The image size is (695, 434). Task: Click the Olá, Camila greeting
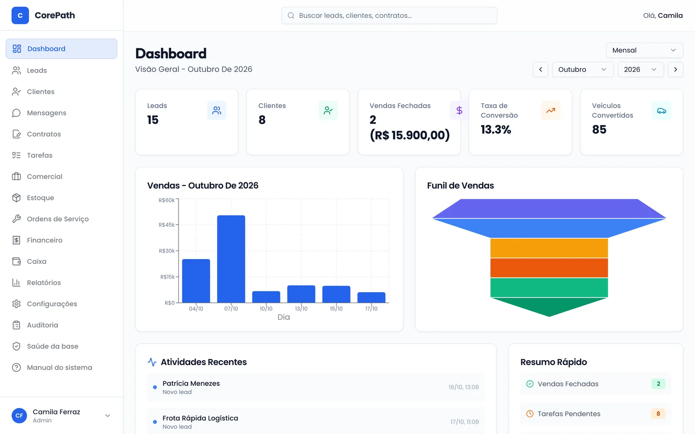tap(663, 16)
